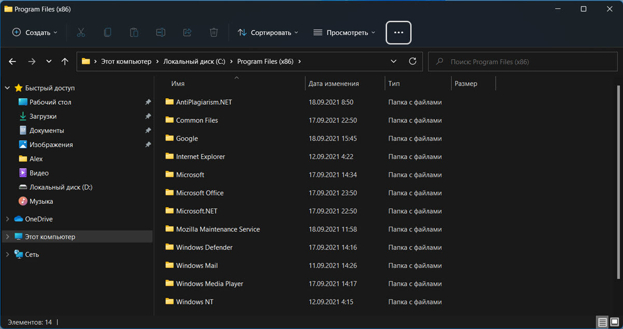623x329 pixels.
Task: Click the address bar folder icon
Action: tap(86, 61)
